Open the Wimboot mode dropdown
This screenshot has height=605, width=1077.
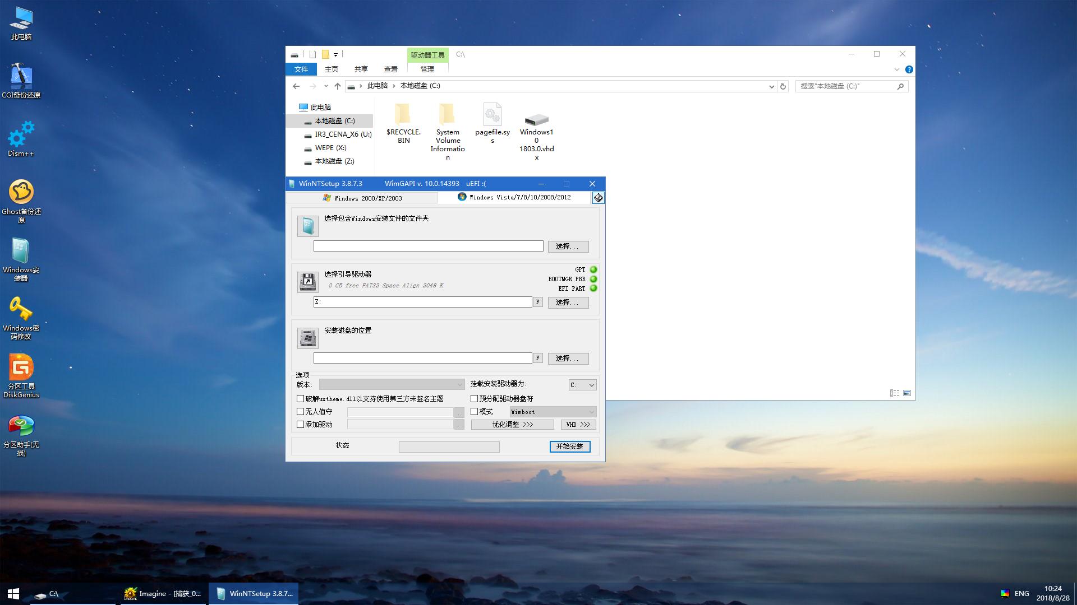553,412
